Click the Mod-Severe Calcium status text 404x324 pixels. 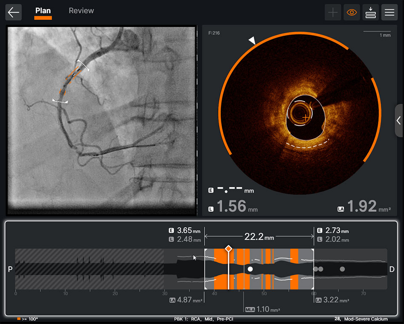tap(366, 319)
